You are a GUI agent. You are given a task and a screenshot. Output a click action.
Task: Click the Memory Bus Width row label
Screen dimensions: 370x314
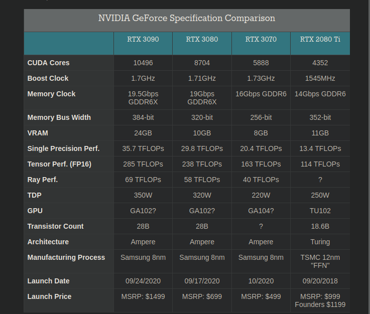59,117
